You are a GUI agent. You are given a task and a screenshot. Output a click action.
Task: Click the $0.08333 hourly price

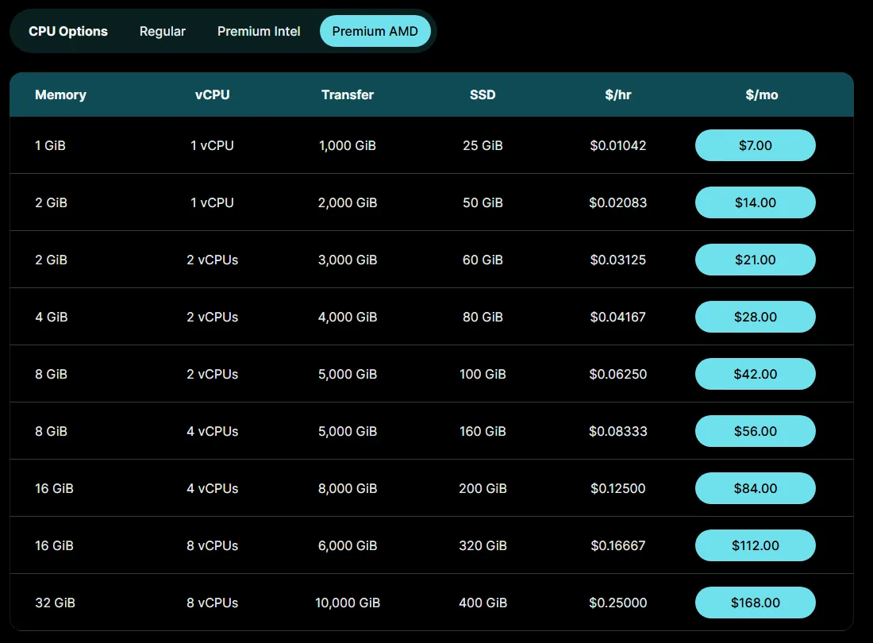[618, 431]
